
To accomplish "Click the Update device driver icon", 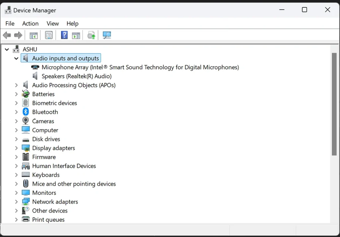I will 91,35.
